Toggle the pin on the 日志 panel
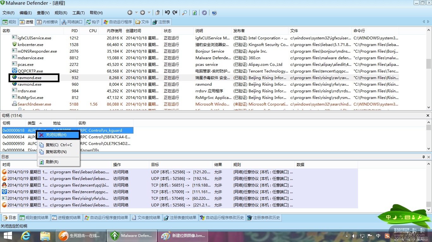The height and width of the screenshot is (242, 432). [x=424, y=157]
